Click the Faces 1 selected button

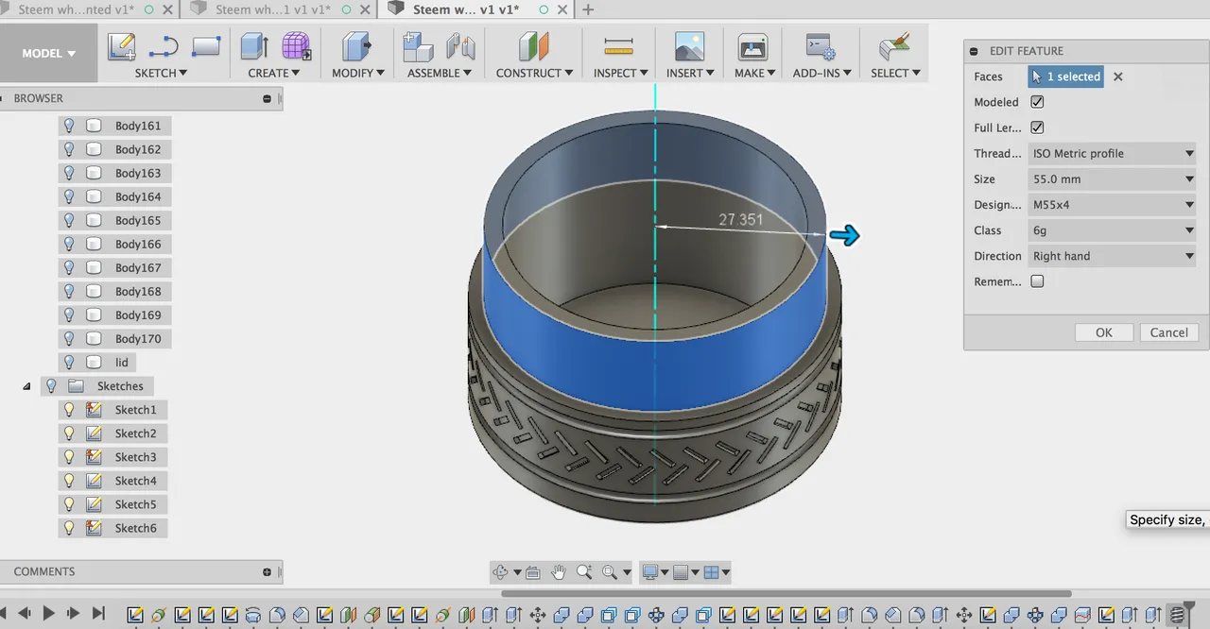click(1065, 76)
